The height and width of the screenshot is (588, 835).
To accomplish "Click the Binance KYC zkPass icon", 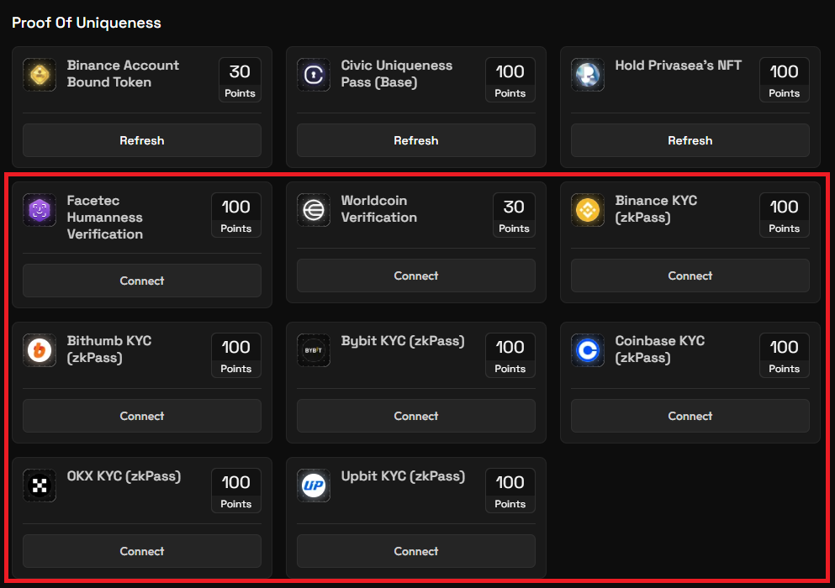I will (588, 210).
